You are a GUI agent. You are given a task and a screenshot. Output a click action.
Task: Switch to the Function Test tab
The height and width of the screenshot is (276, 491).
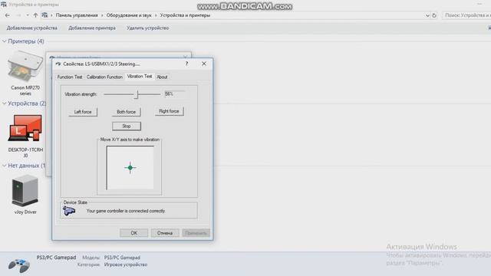pos(70,77)
